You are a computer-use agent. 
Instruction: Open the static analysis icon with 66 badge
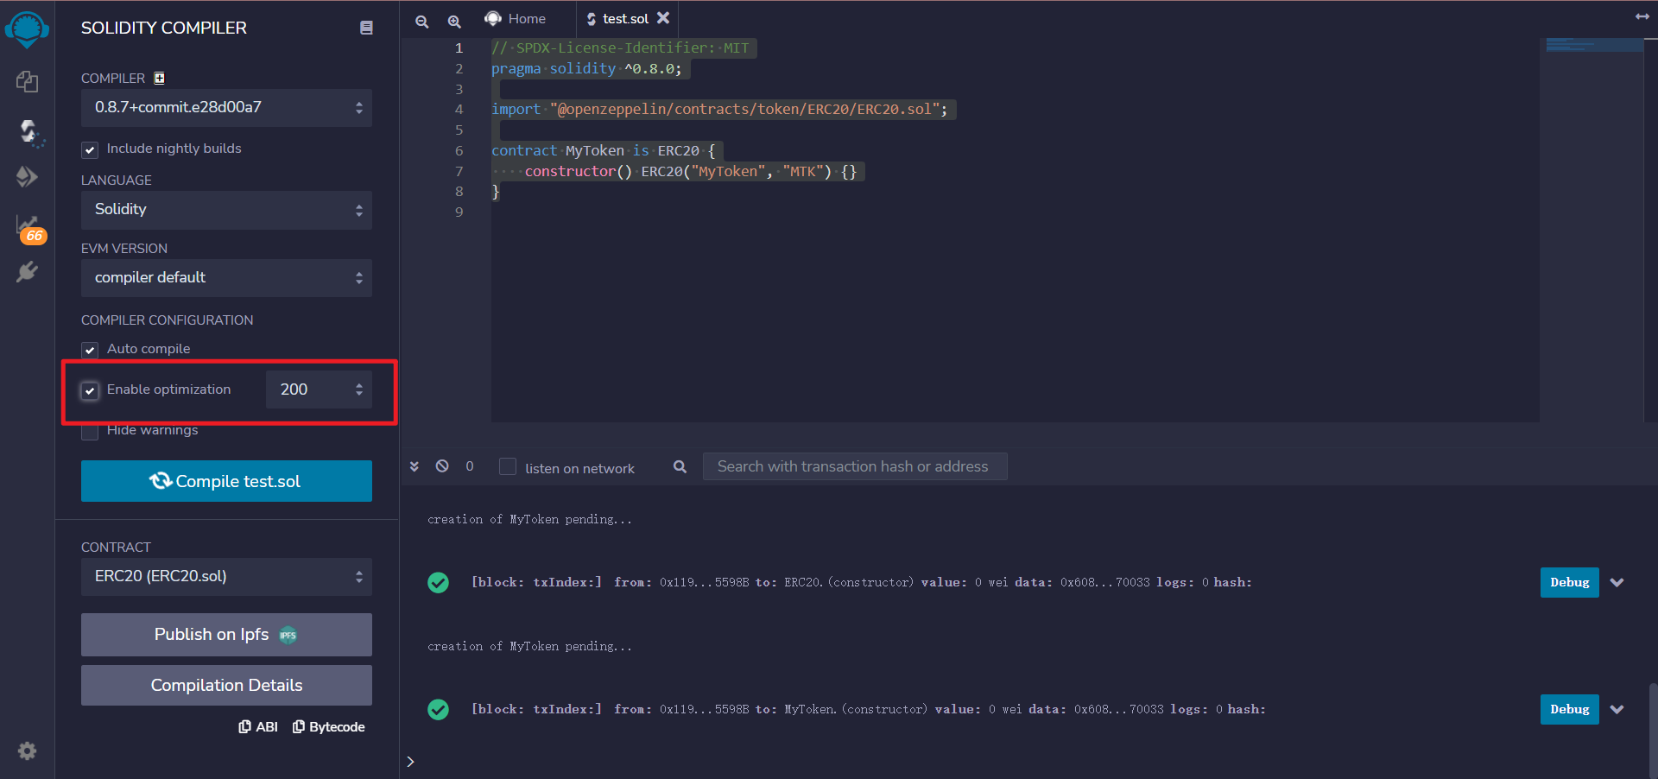(x=30, y=229)
